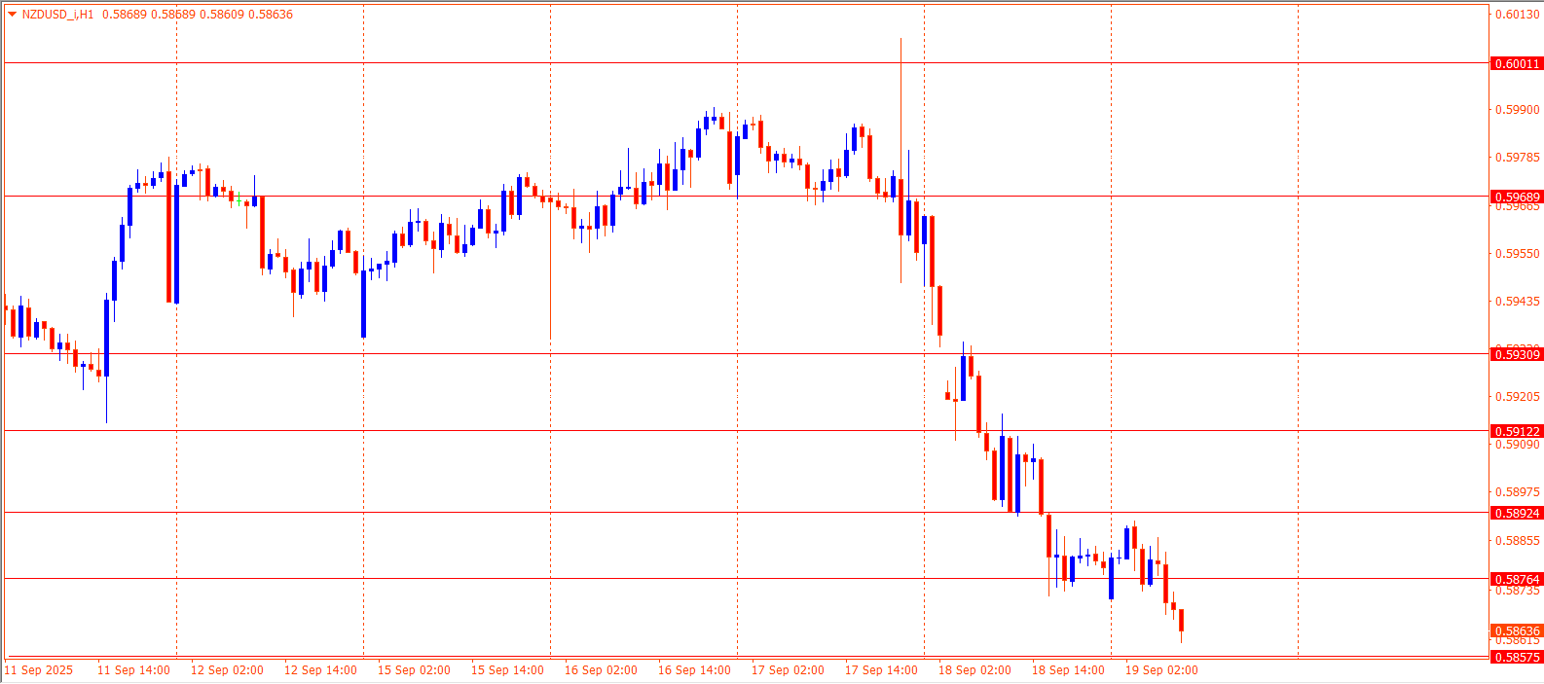Click the 11 Sep 2025 date label
Image resolution: width=1544 pixels, height=684 pixels.
39,670
